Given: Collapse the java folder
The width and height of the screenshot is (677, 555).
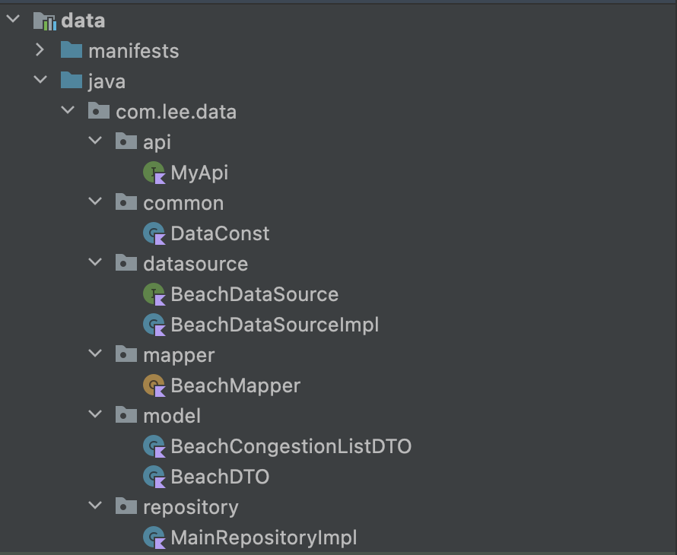Looking at the screenshot, I should [40, 80].
